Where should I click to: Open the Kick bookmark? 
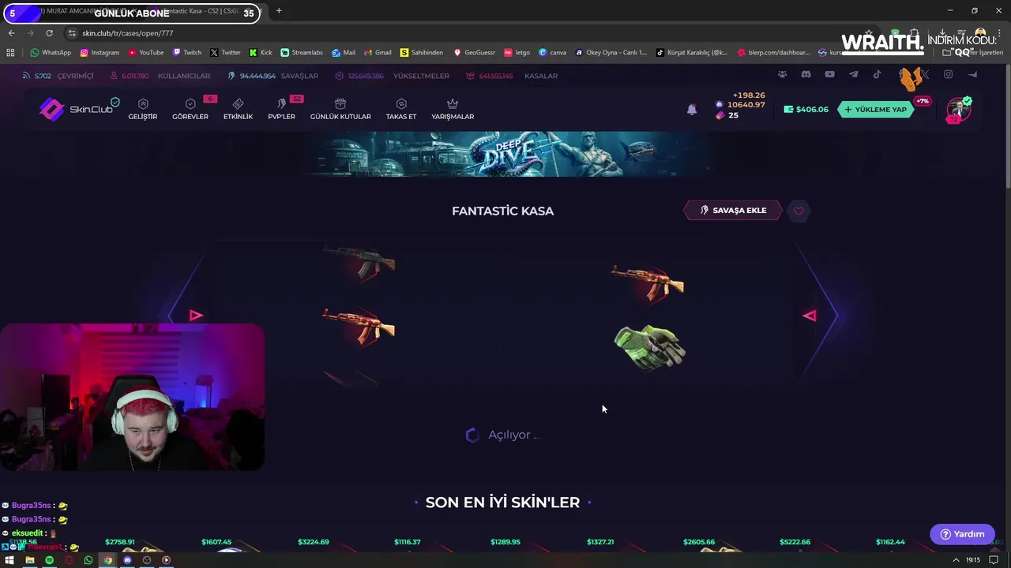[261, 53]
